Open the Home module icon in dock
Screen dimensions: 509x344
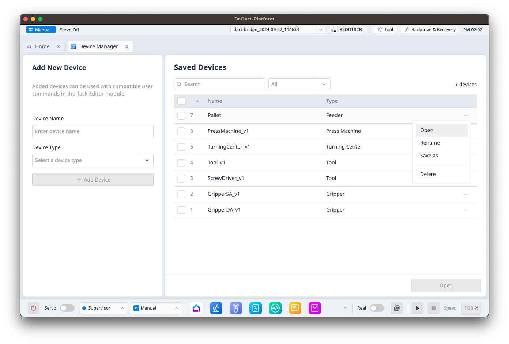pos(196,308)
